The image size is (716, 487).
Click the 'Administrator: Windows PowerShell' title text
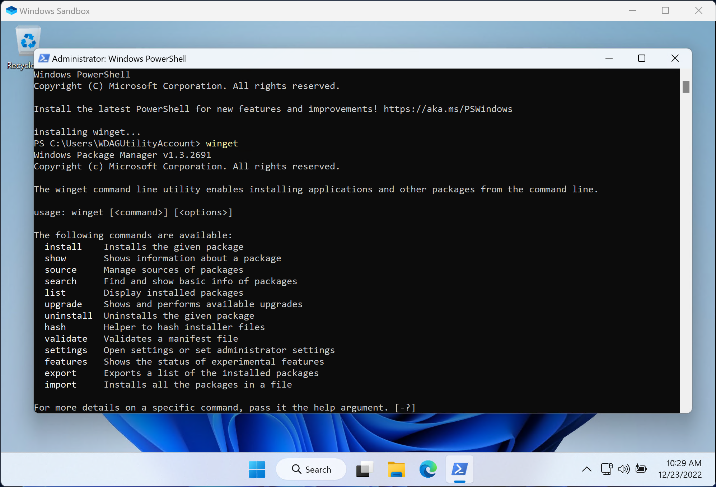(120, 58)
